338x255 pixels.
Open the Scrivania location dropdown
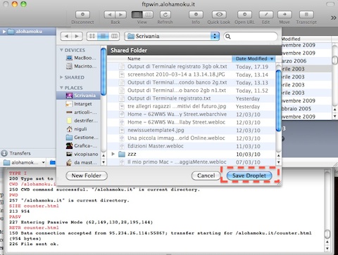172,36
